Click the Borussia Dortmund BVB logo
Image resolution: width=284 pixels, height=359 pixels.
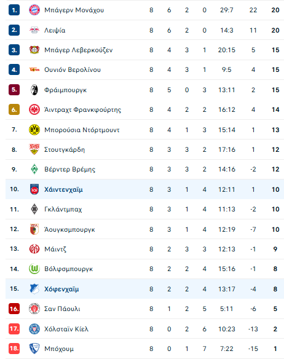click(x=34, y=130)
